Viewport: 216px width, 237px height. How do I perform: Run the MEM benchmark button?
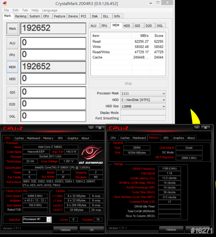[12, 67]
